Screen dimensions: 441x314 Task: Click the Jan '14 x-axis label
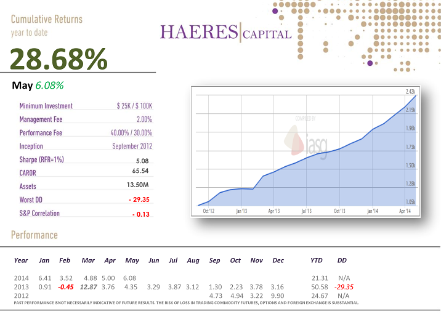tap(373, 211)
